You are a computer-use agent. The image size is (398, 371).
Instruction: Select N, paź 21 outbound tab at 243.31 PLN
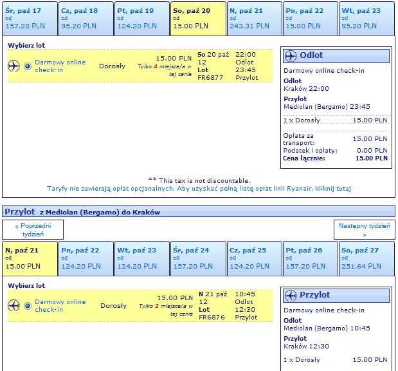click(x=255, y=19)
